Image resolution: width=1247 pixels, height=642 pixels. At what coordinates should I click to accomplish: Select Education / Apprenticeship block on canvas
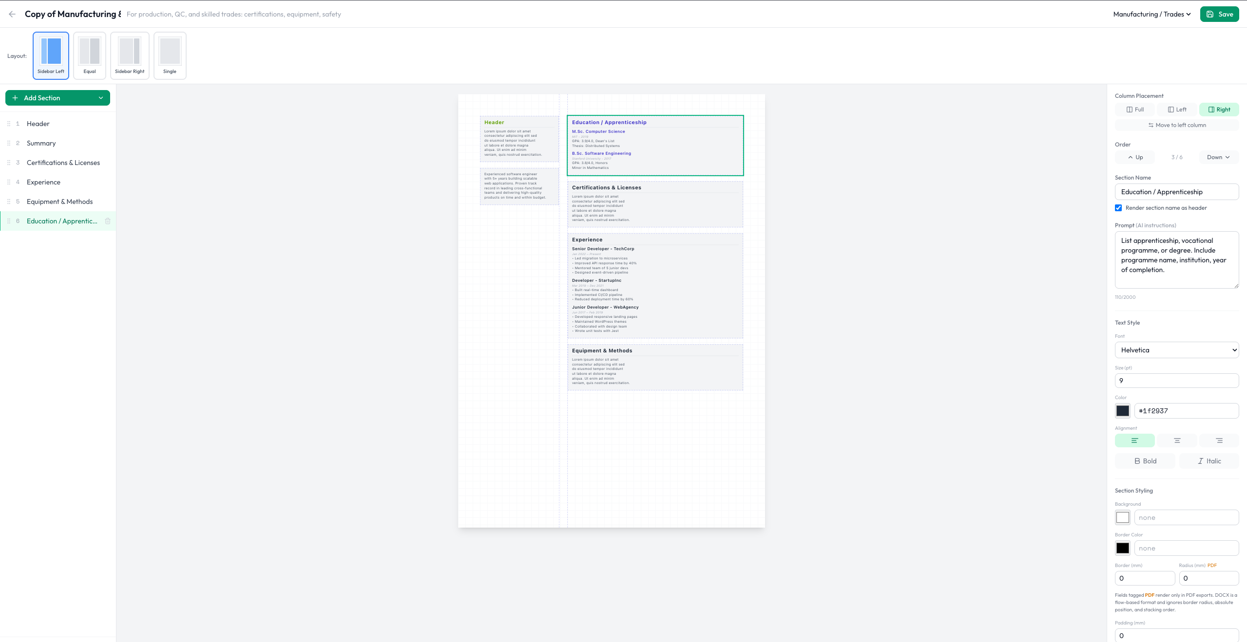[655, 146]
